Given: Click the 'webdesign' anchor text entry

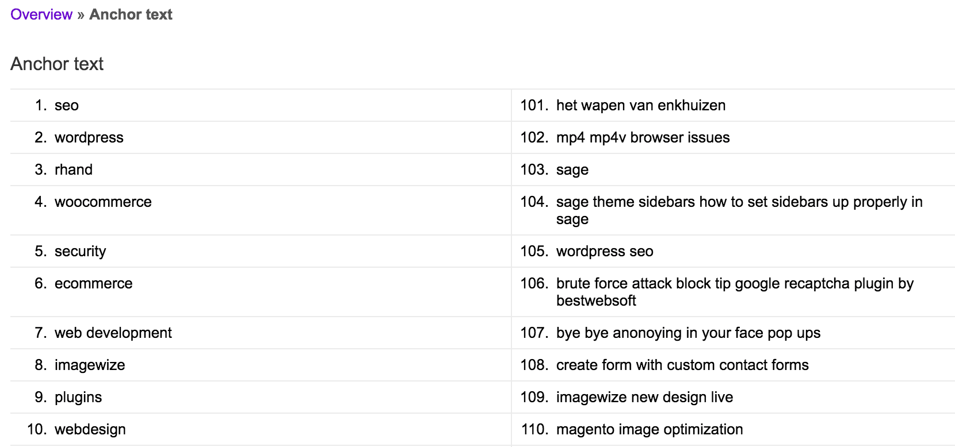Looking at the screenshot, I should point(90,429).
